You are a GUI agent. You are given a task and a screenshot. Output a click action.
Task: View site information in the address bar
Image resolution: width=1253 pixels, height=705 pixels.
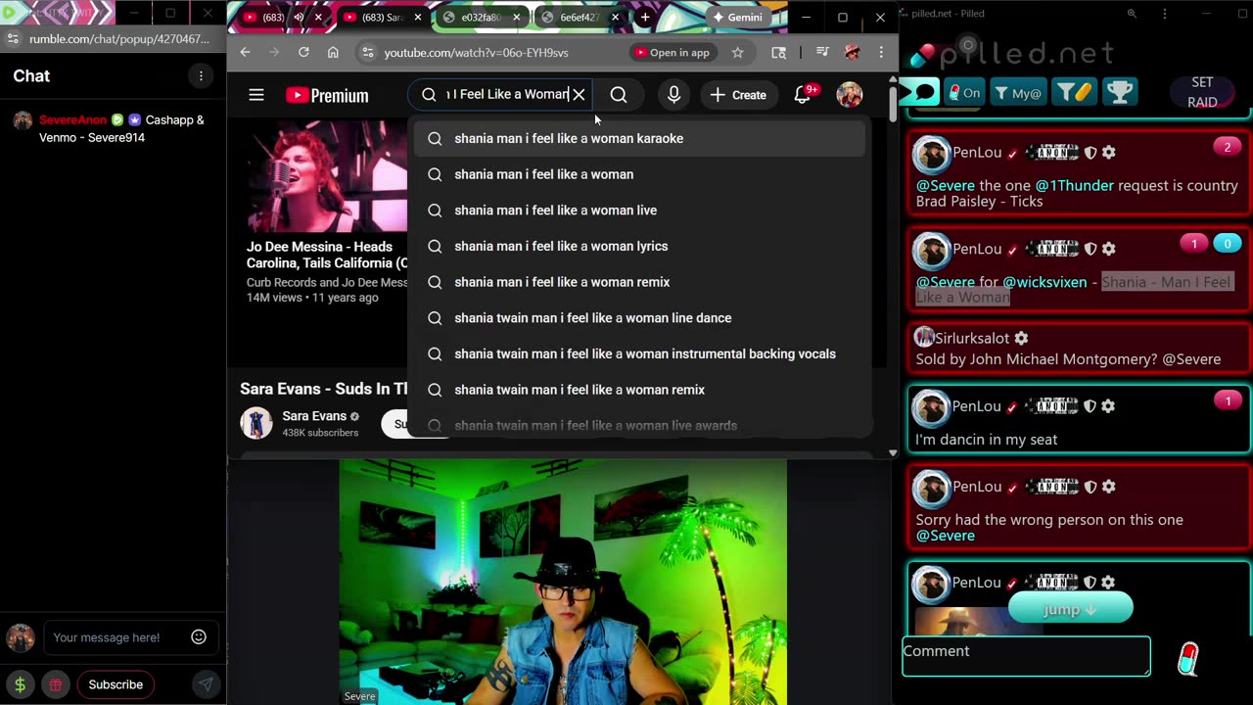[367, 53]
